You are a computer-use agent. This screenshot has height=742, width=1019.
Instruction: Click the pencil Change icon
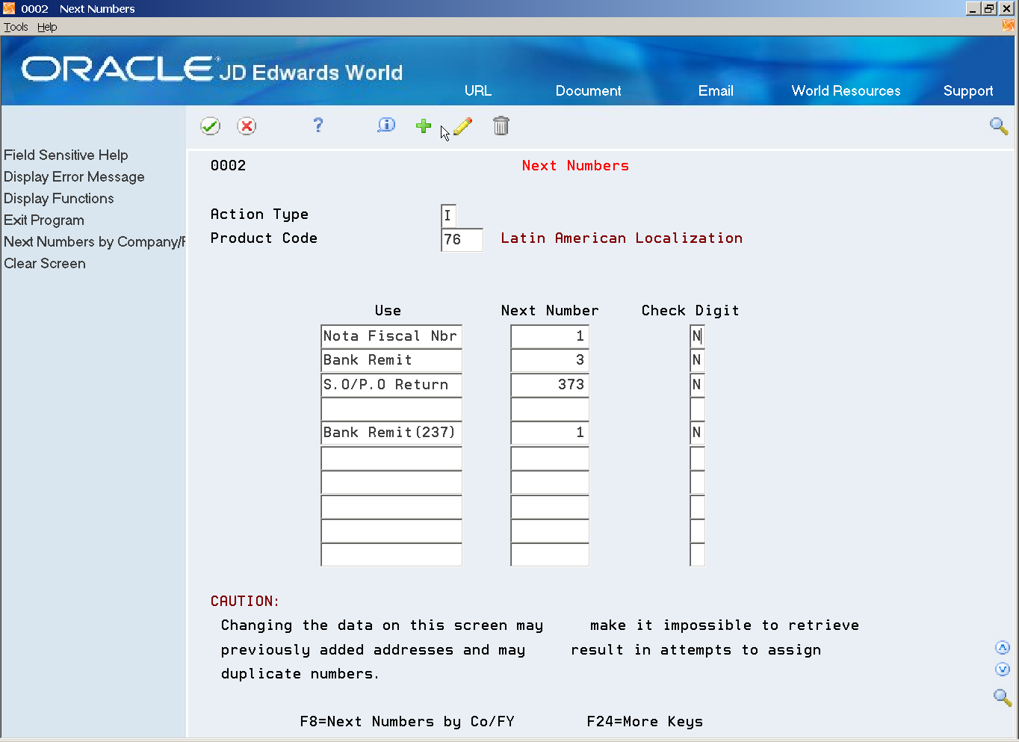[463, 126]
